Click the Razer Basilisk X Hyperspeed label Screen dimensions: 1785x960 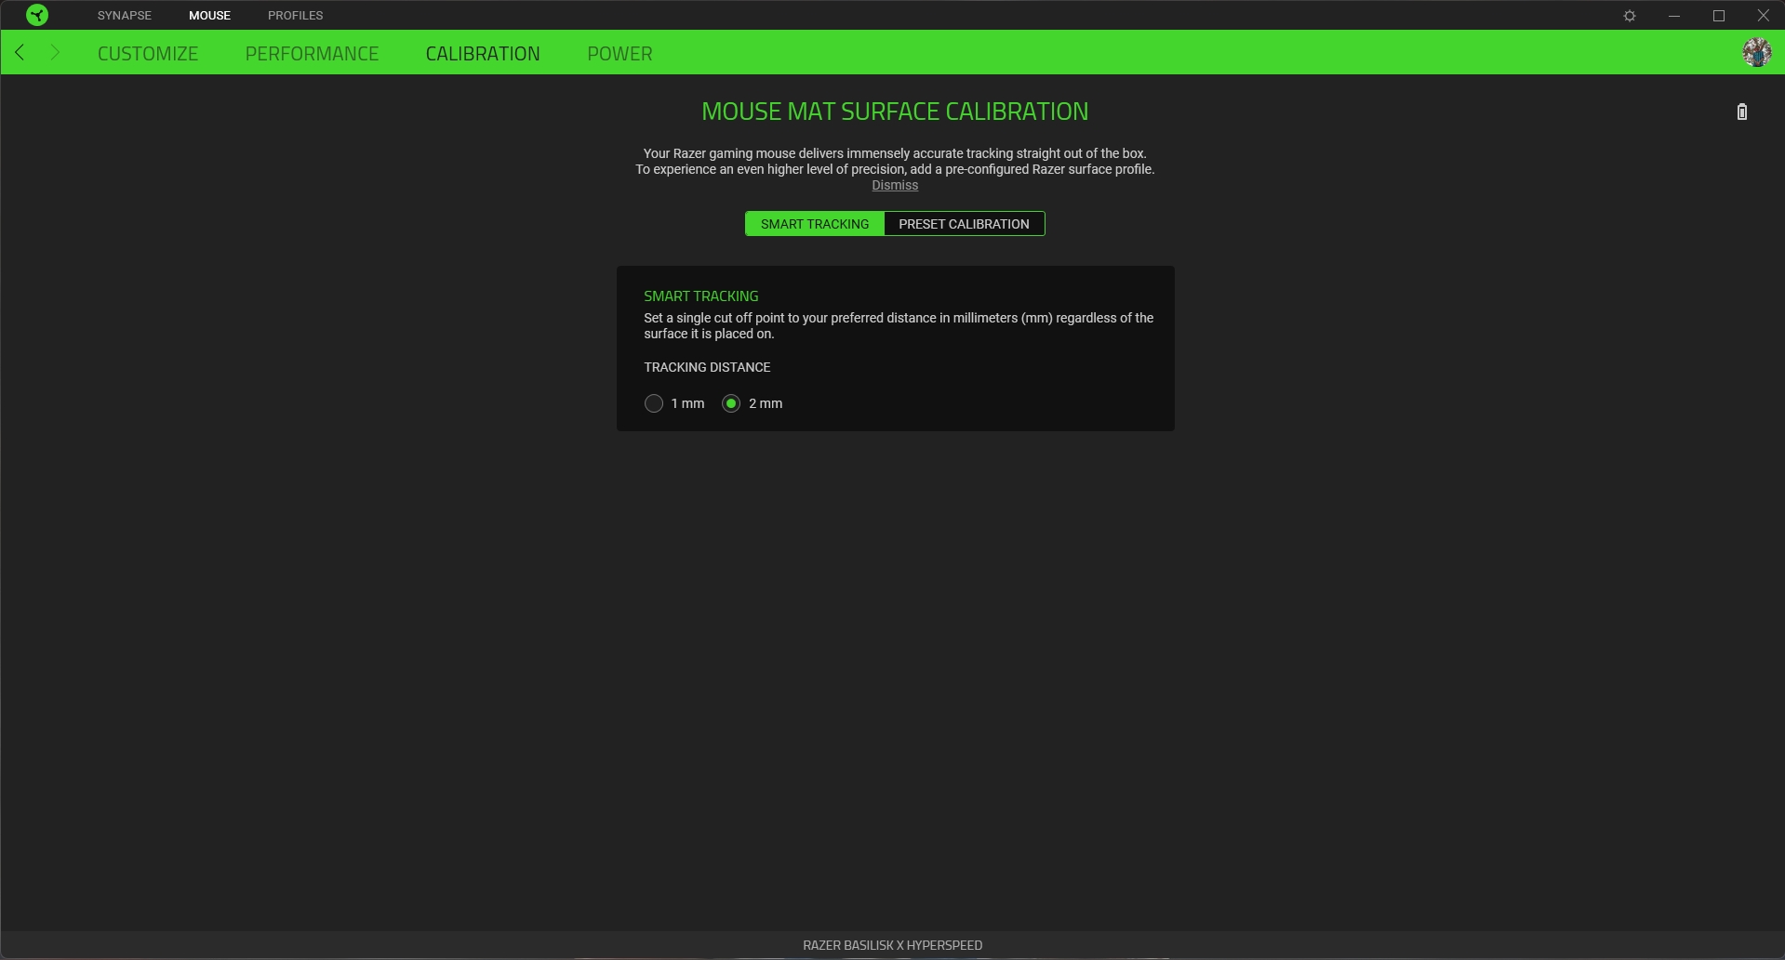[x=893, y=945]
